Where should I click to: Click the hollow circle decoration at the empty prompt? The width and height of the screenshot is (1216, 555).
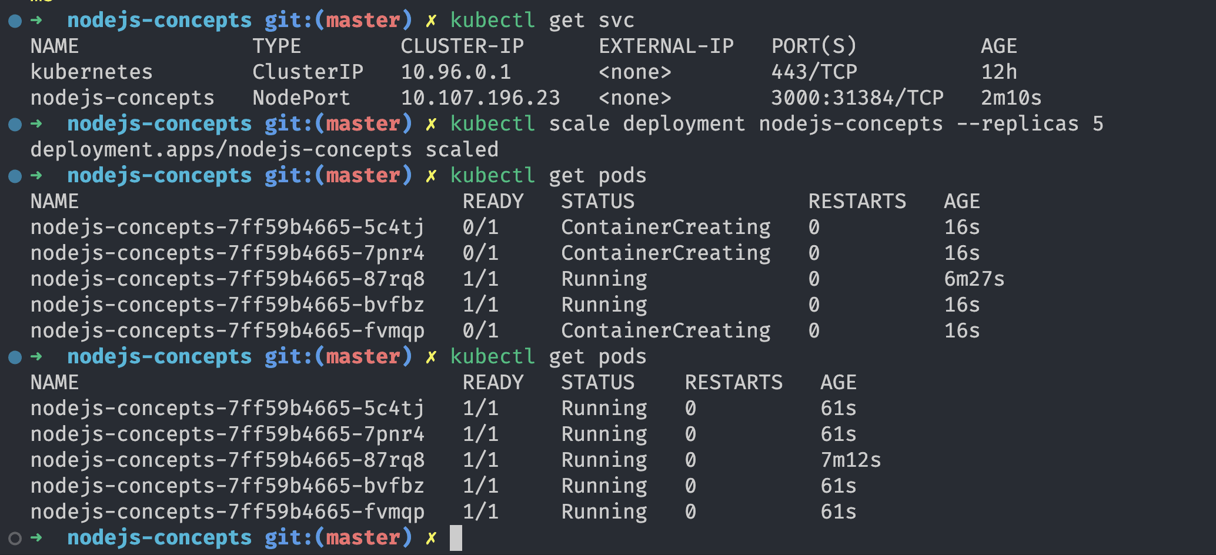click(x=15, y=539)
